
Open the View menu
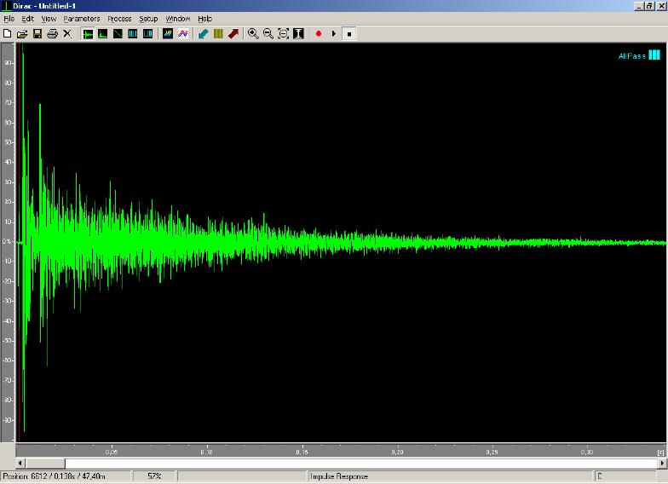[x=49, y=18]
